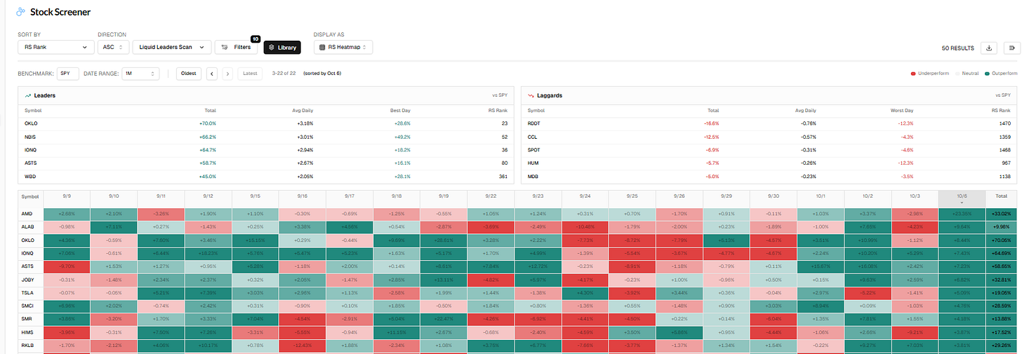Viewport: 1022px width, 354px height.
Task: Click the 50 RESULTS label
Action: coord(957,48)
